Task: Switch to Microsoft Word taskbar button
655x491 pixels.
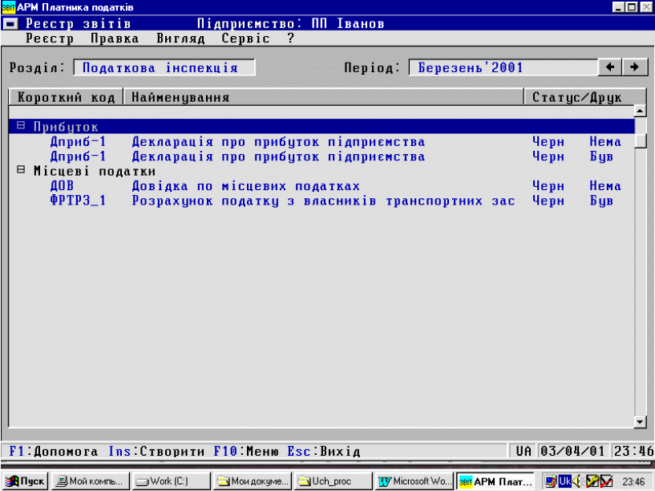Action: pyautogui.click(x=414, y=481)
